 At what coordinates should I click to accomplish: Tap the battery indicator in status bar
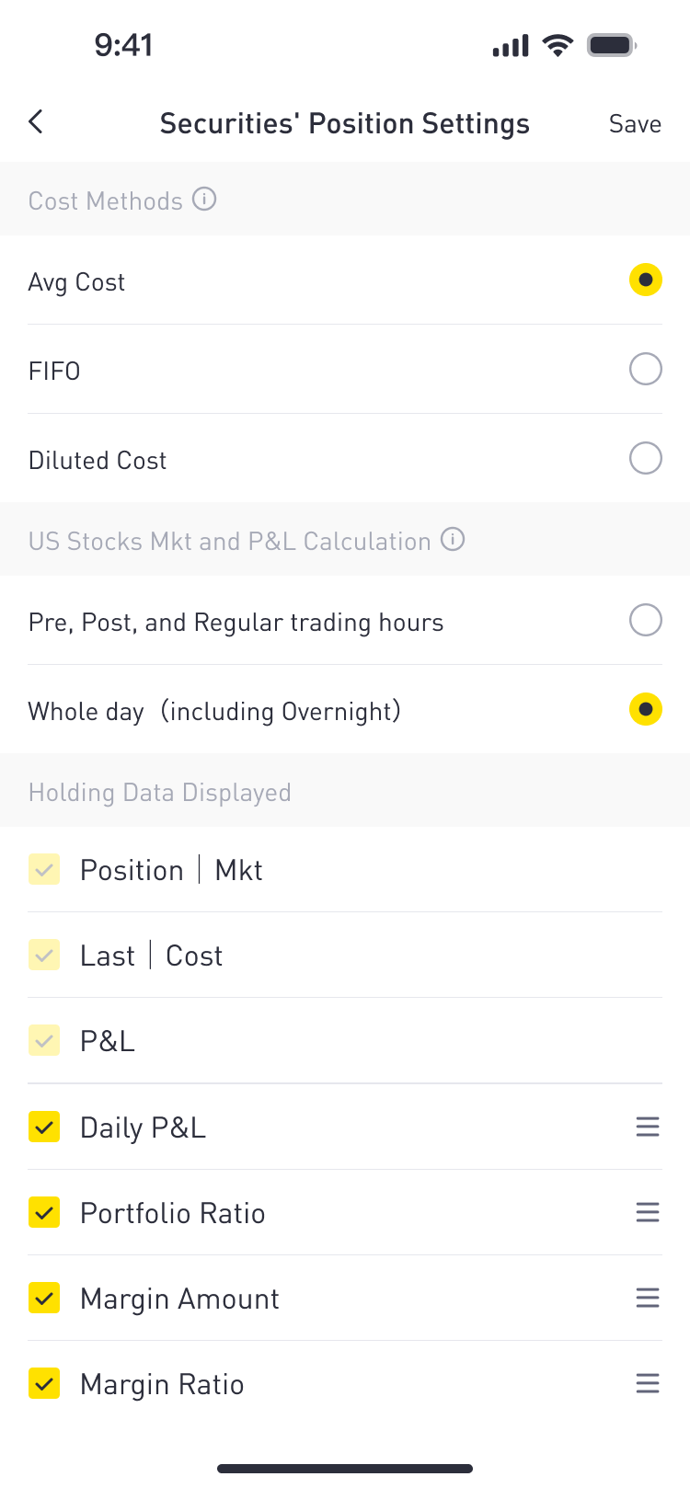coord(613,45)
